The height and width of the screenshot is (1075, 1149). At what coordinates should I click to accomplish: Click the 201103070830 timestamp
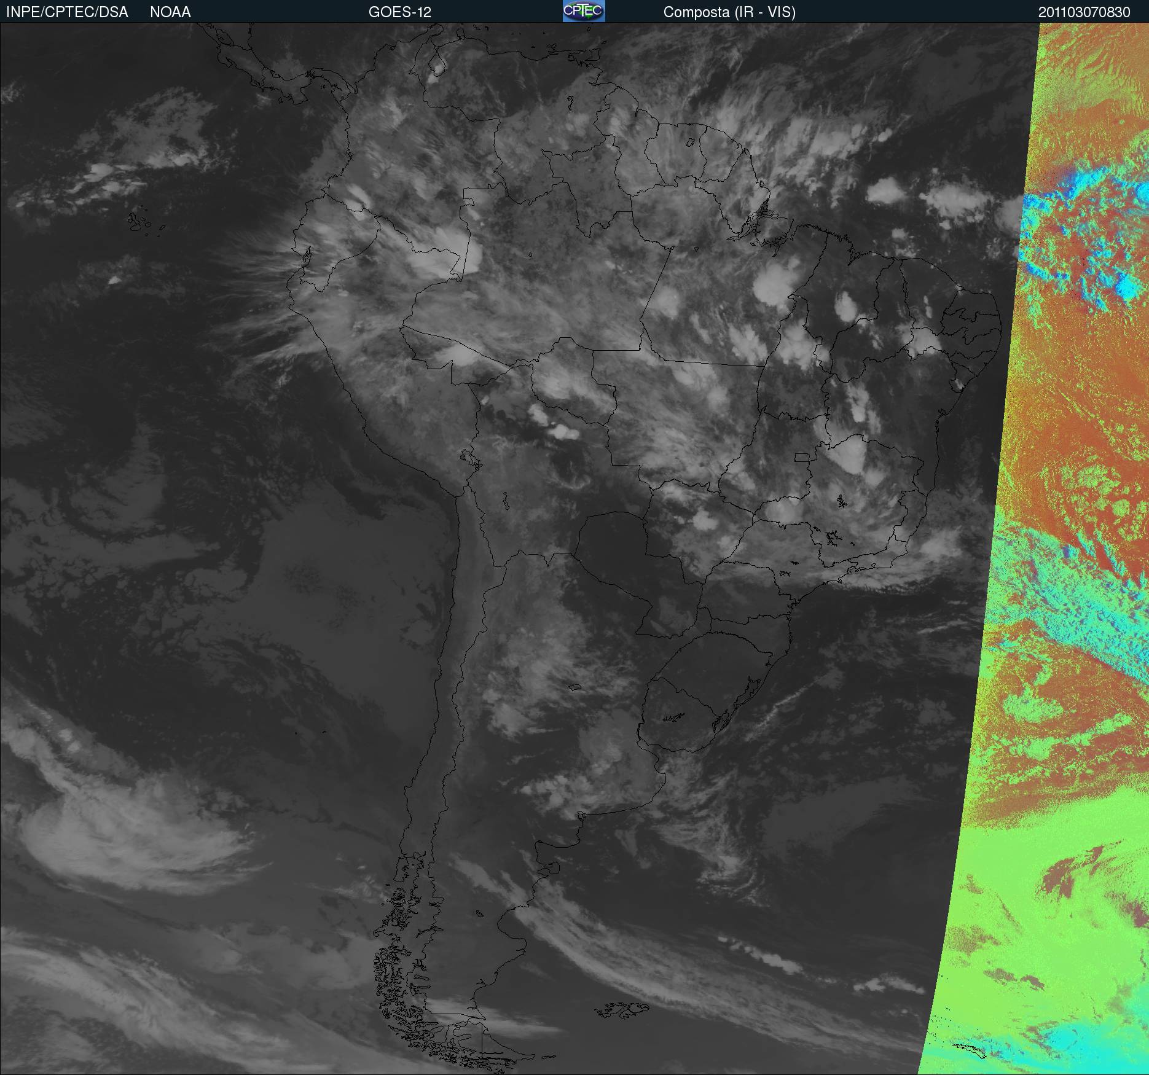(x=1084, y=12)
